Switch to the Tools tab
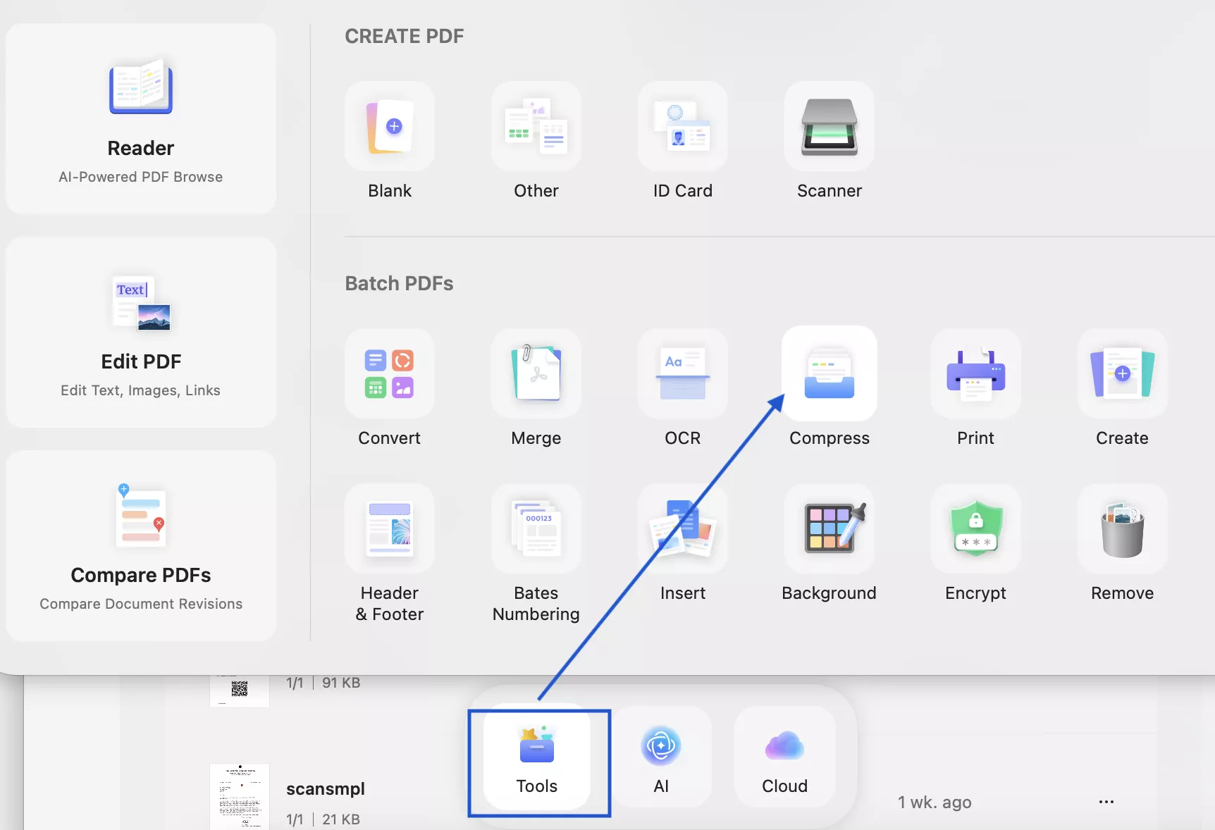The height and width of the screenshot is (830, 1215). [x=537, y=757]
